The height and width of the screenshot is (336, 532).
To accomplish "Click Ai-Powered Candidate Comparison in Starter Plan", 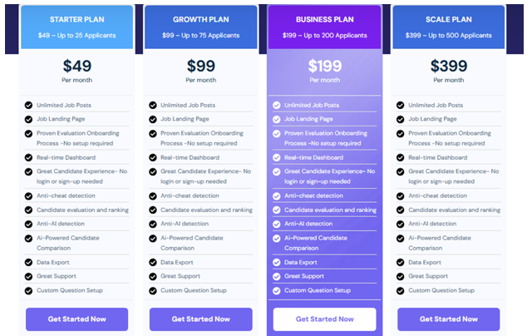I will click(68, 243).
